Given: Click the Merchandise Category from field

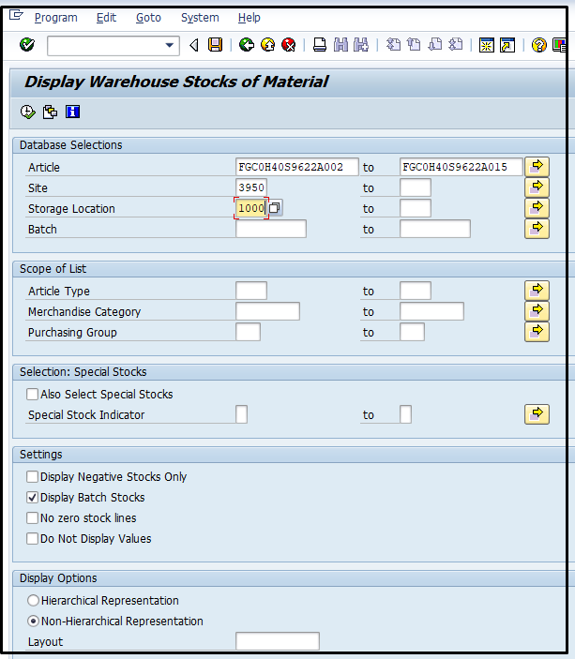Looking at the screenshot, I should point(267,311).
